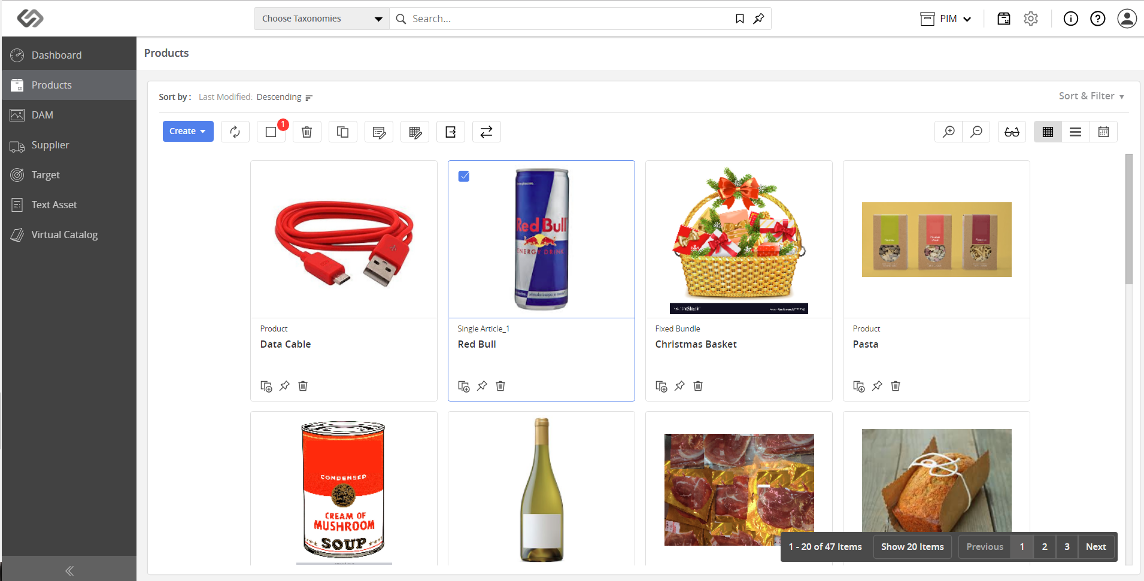1144x581 pixels.
Task: Open Supplier in the sidebar
Action: [69, 145]
